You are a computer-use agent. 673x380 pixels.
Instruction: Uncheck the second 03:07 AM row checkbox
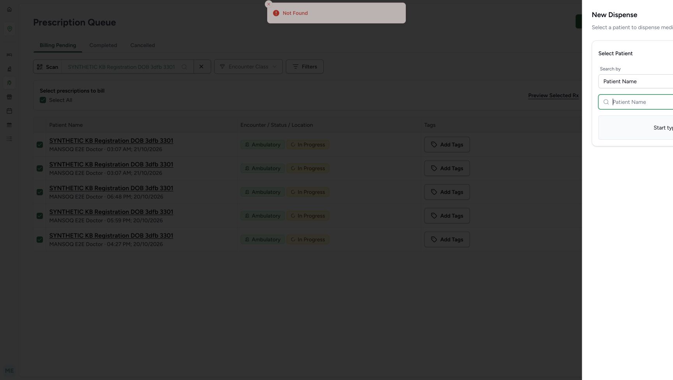[x=40, y=168]
